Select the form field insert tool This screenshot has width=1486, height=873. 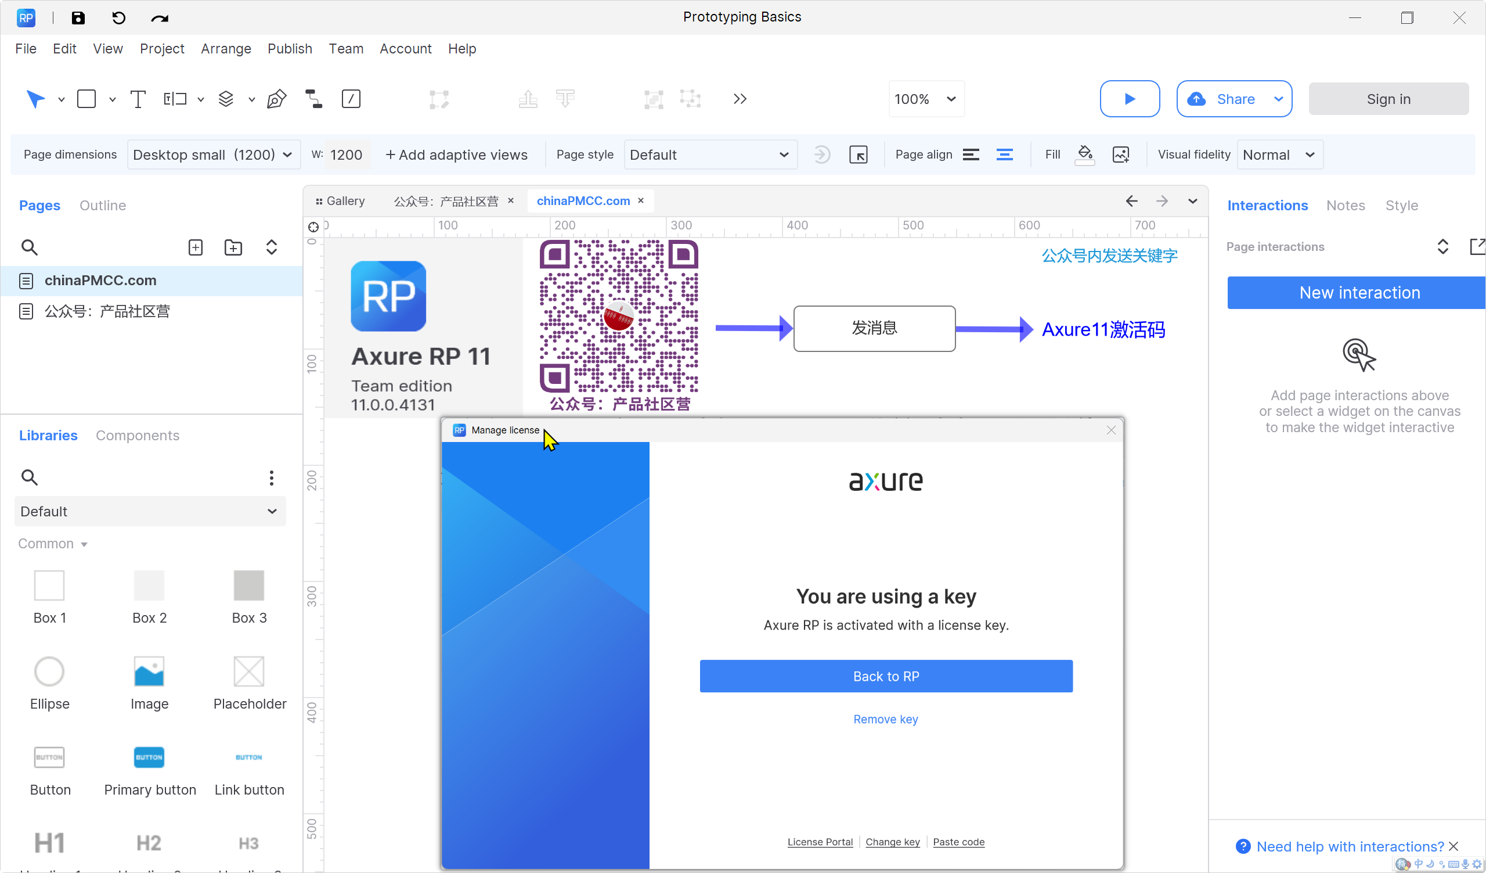175,99
